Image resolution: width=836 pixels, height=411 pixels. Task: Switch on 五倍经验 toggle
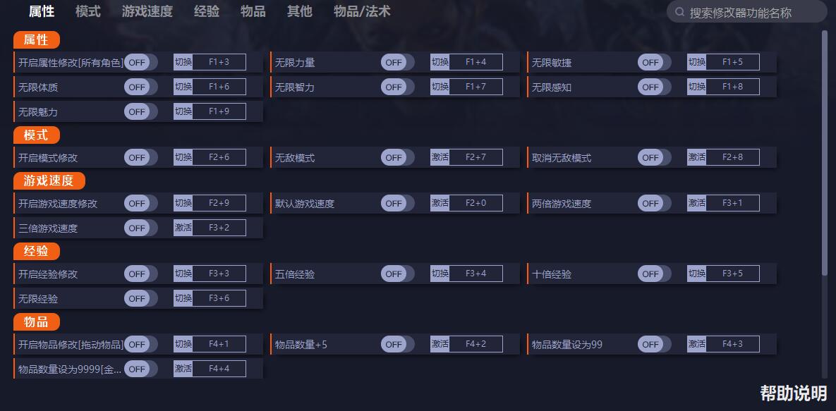click(x=397, y=274)
